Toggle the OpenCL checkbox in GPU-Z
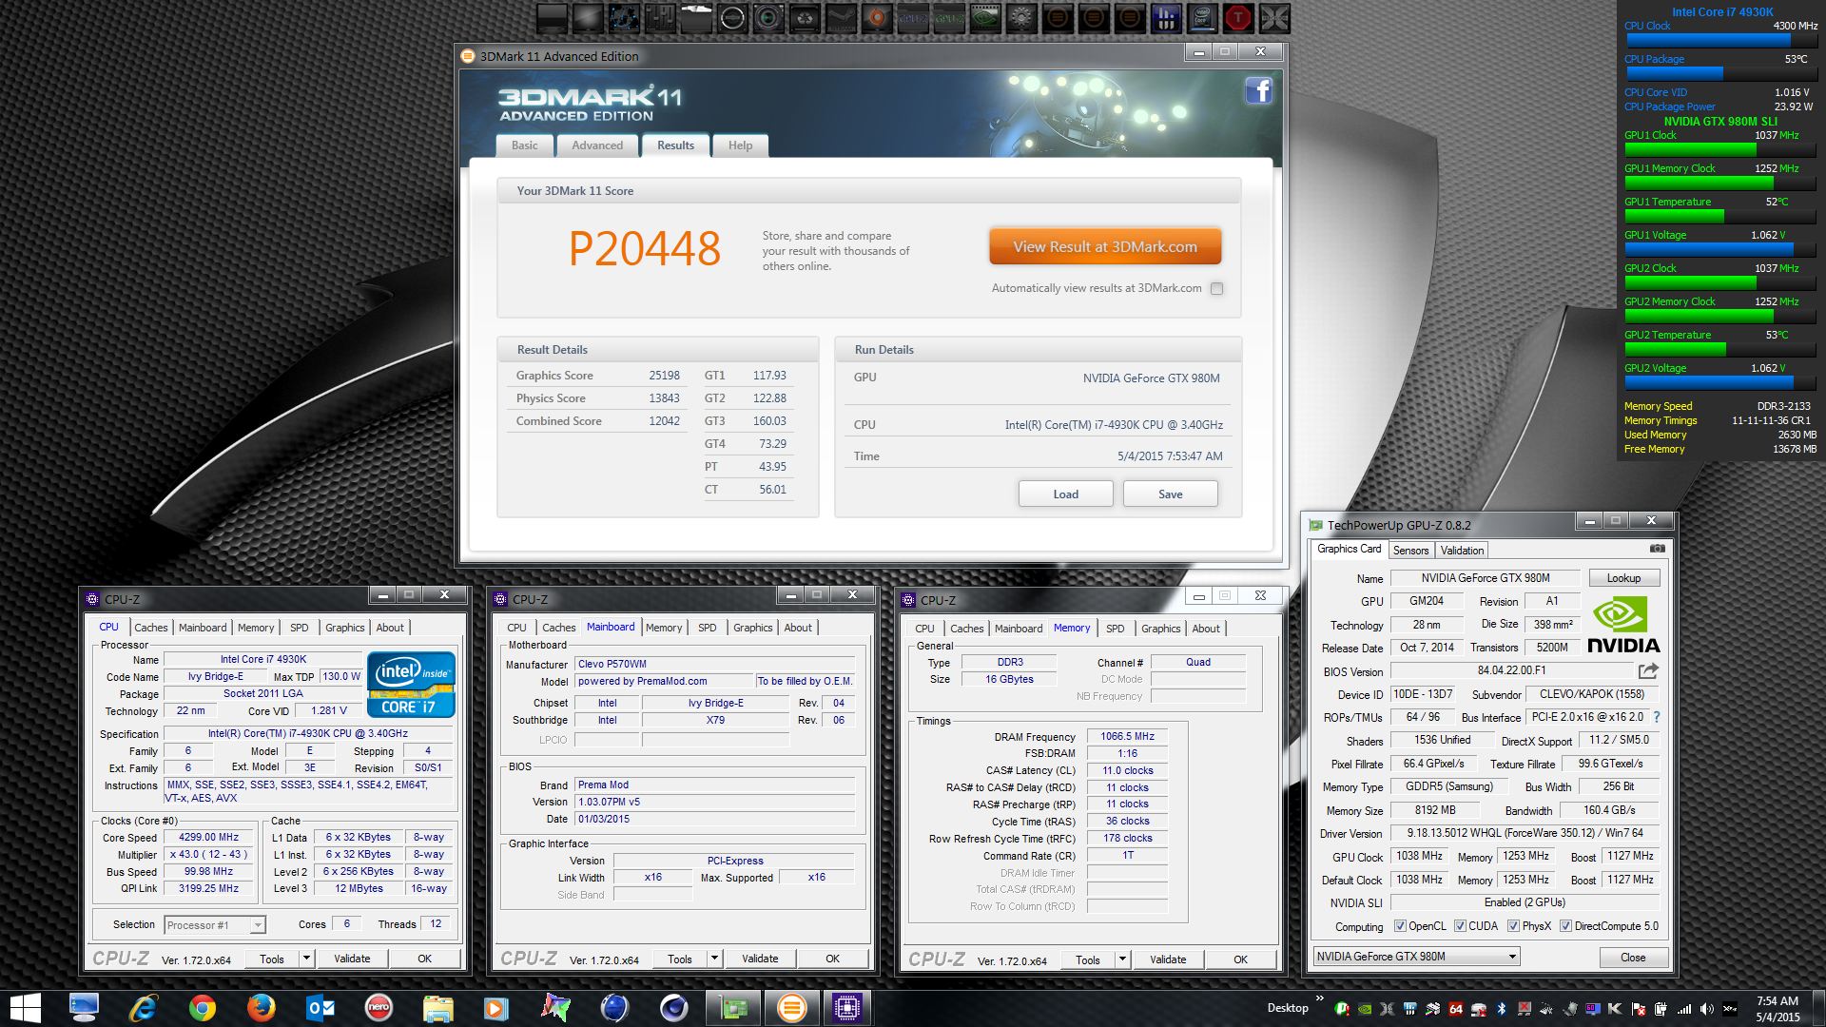Viewport: 1826px width, 1027px height. click(1400, 926)
